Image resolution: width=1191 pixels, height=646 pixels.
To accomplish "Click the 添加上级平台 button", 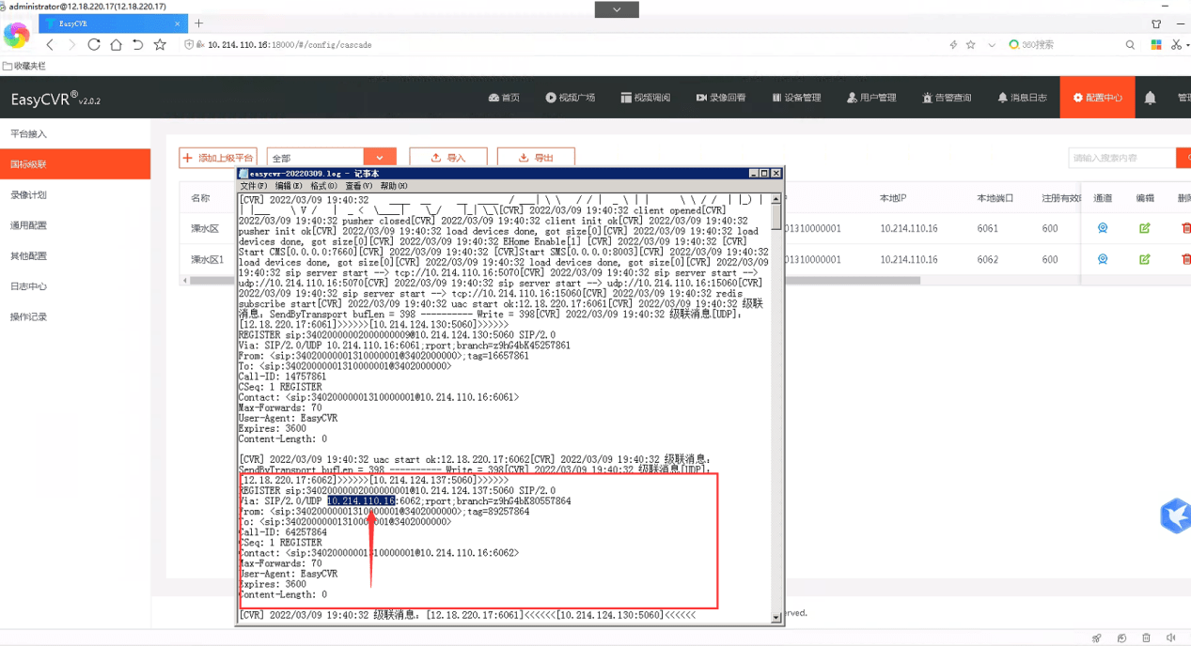I will (218, 158).
